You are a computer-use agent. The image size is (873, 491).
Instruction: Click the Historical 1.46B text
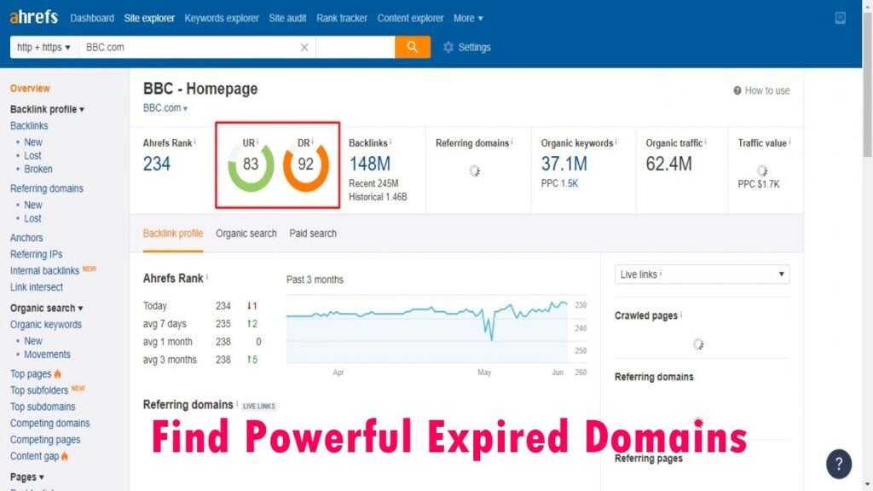[x=378, y=197]
